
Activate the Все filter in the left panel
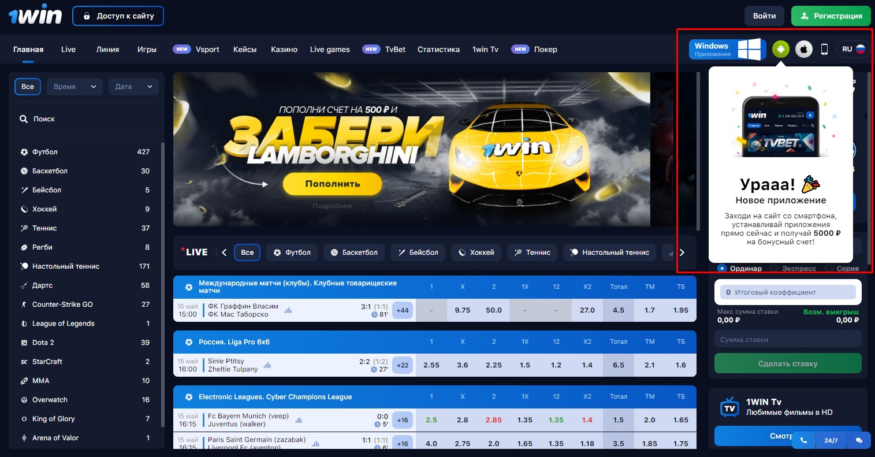[28, 86]
